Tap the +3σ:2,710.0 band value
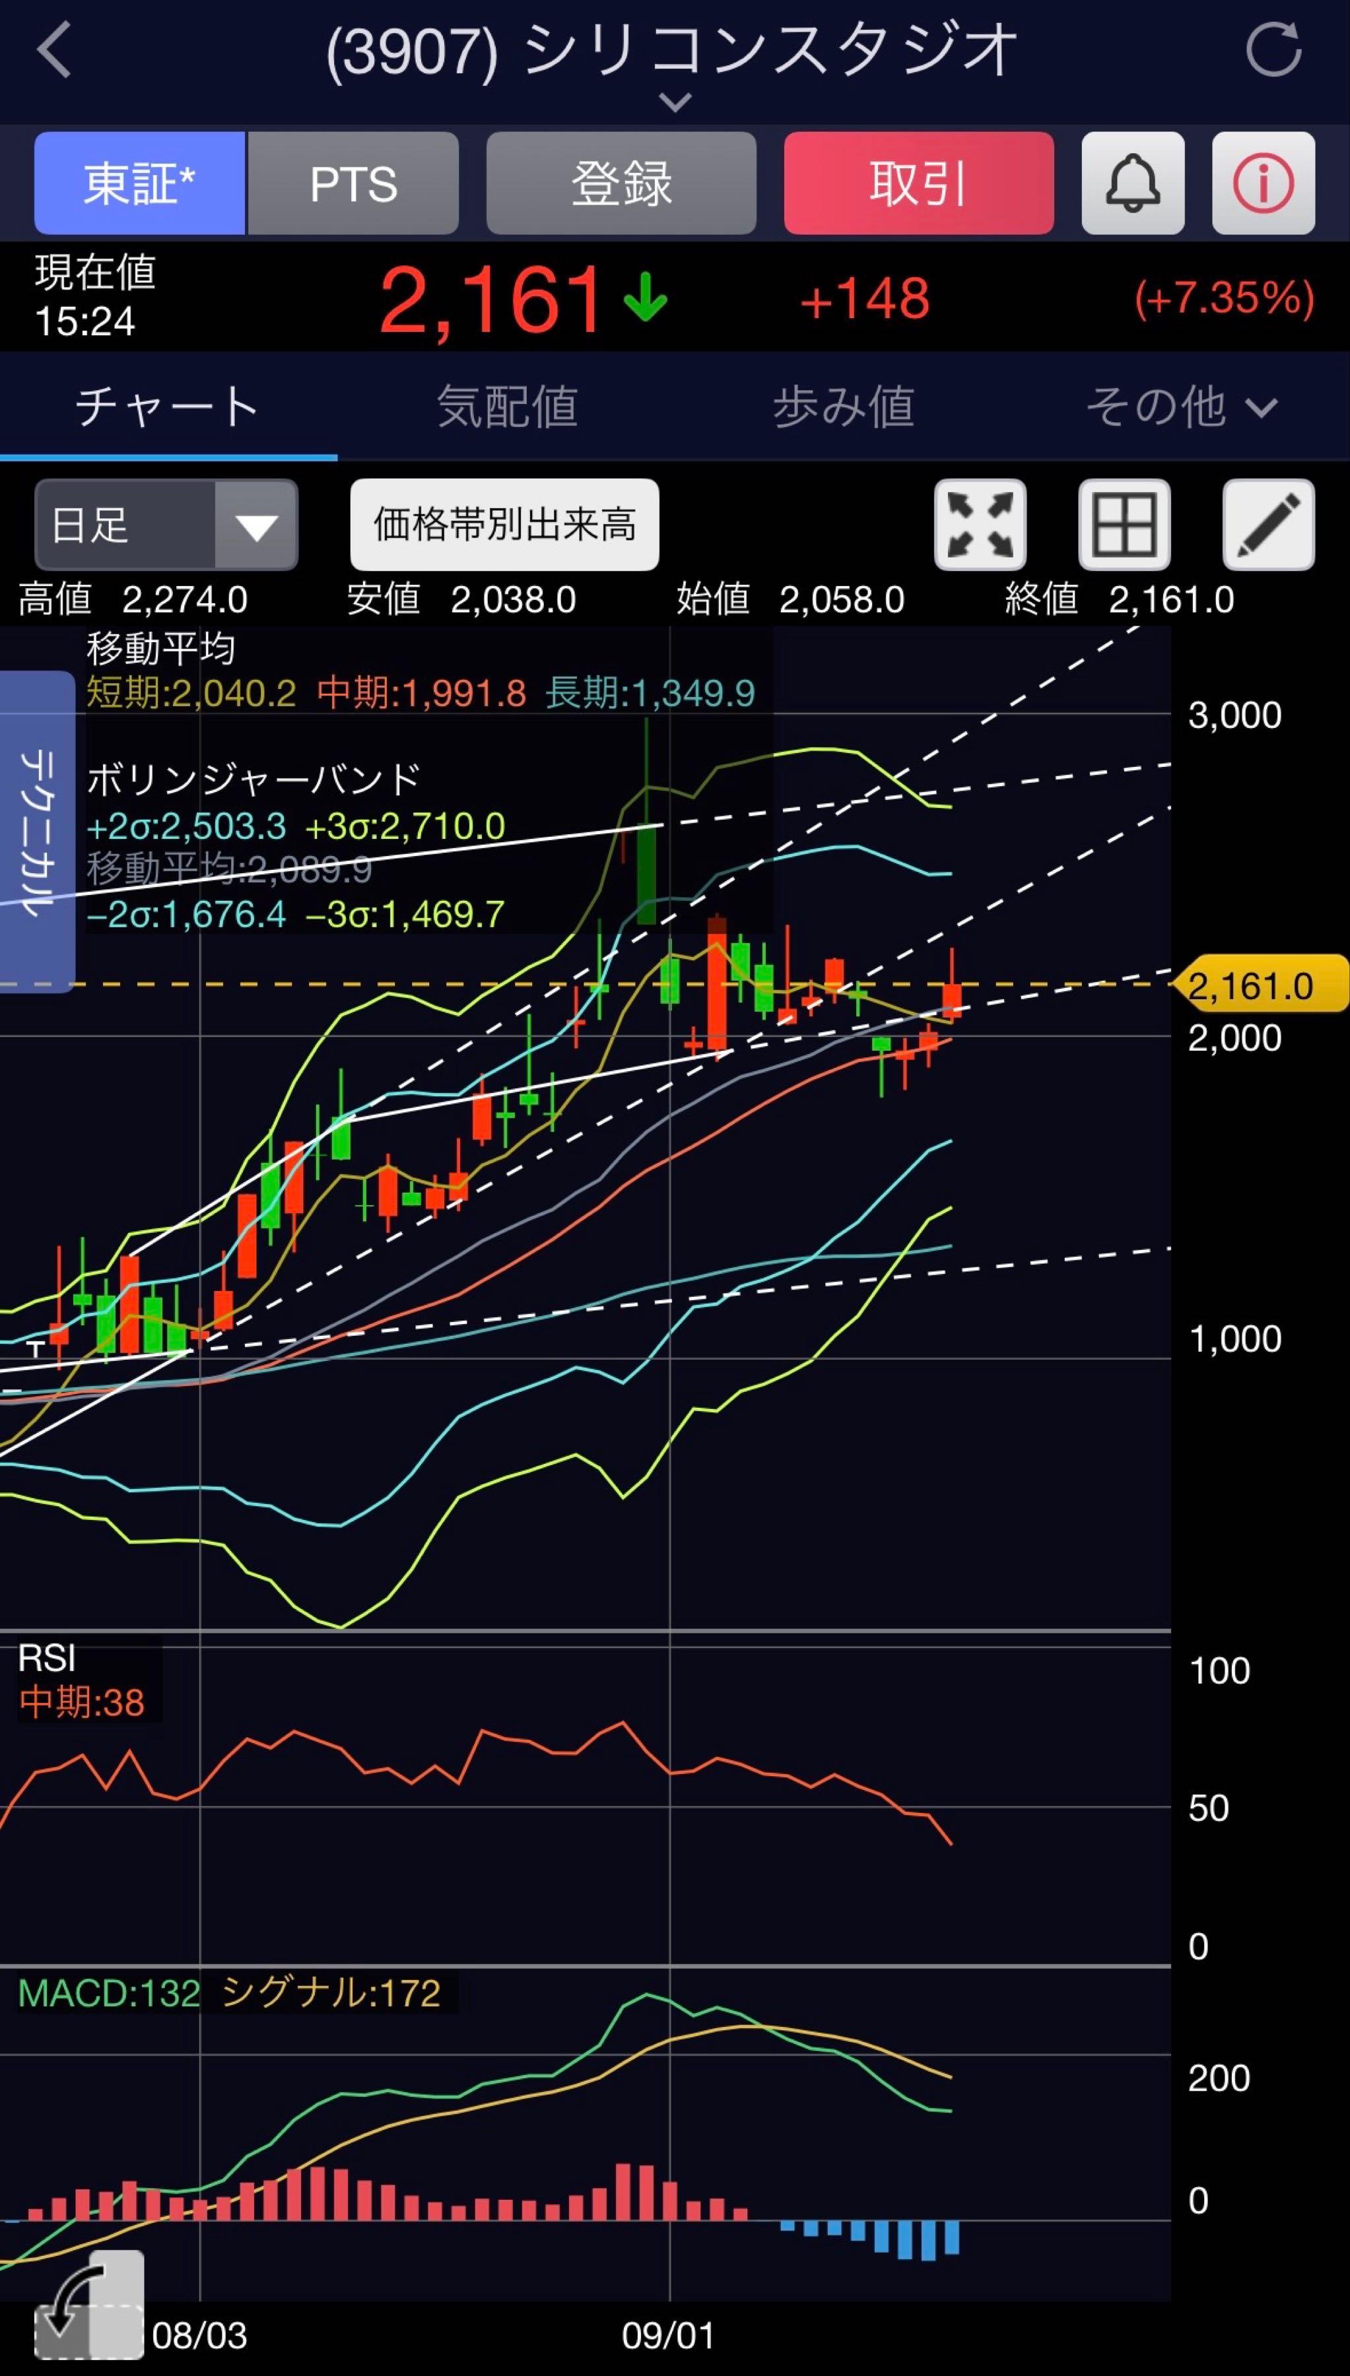 405,826
